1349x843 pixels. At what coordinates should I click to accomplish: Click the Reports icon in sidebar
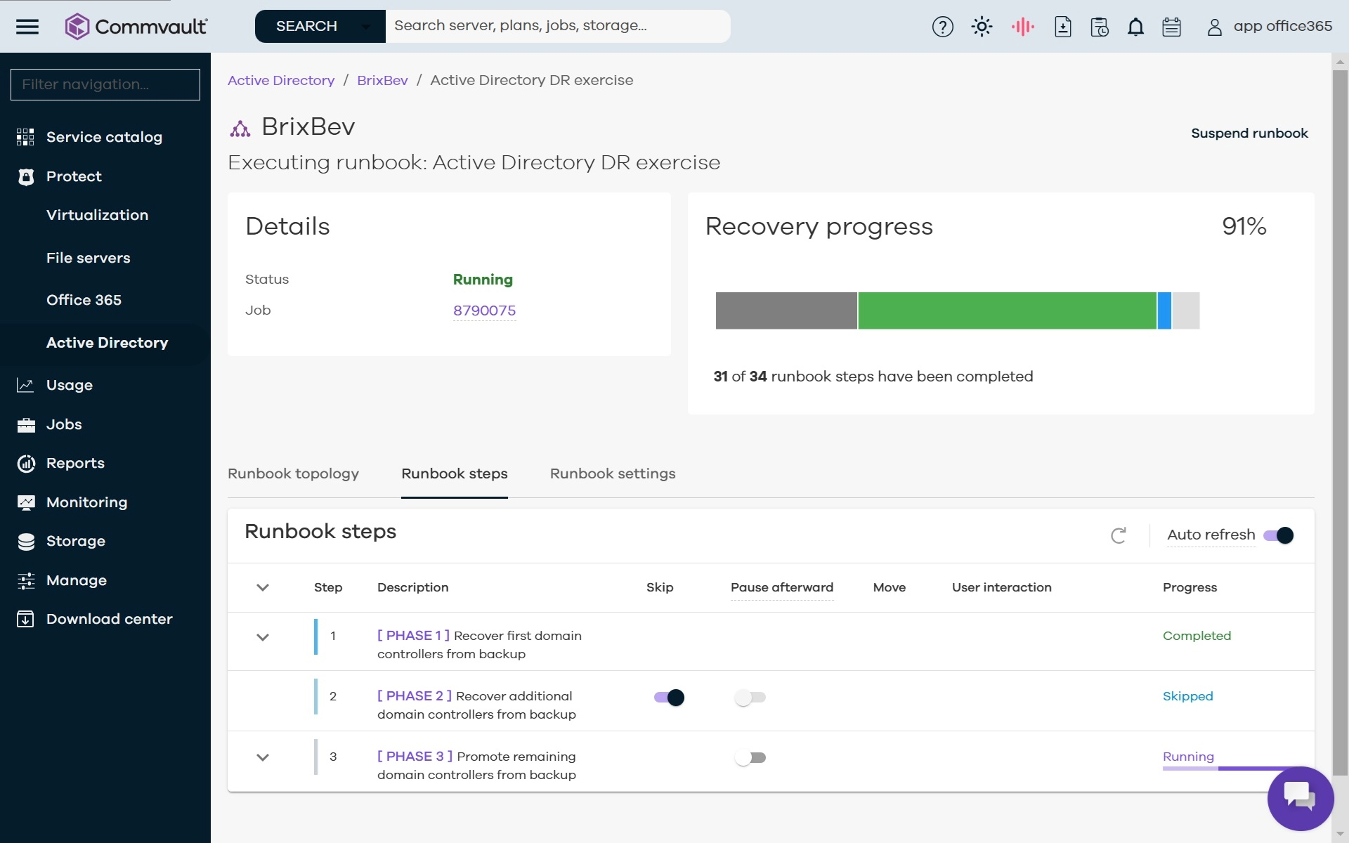coord(25,463)
